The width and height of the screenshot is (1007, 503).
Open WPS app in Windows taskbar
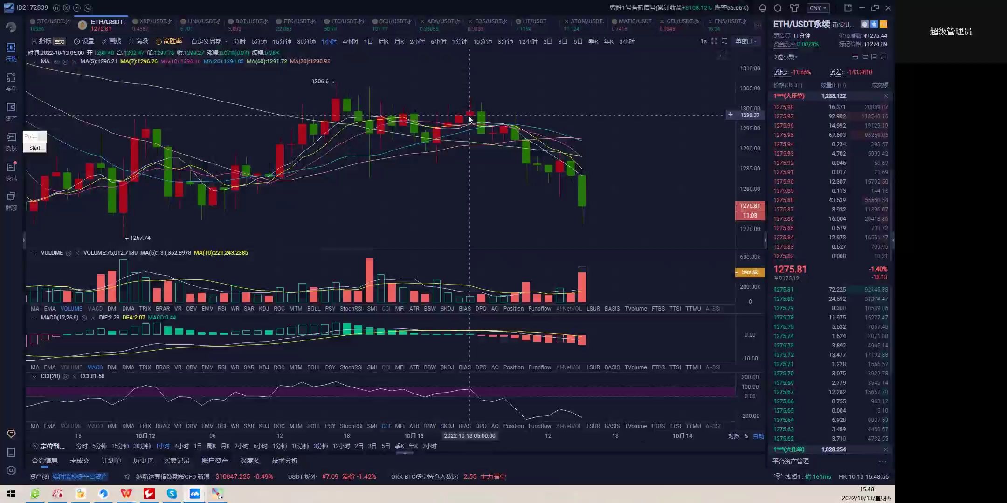(126, 493)
